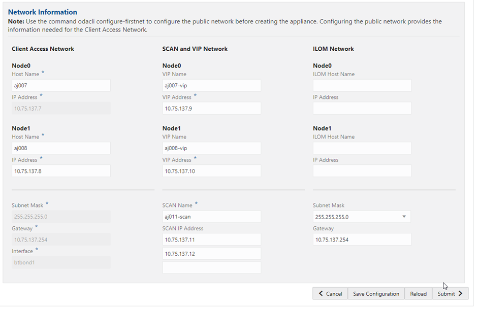
Task: Click Node0 Host Name field containing aj007
Action: [x=61, y=85]
